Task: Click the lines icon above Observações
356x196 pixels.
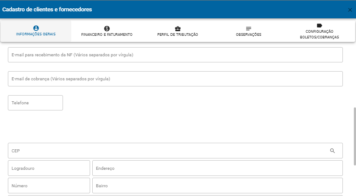Action: [248, 28]
